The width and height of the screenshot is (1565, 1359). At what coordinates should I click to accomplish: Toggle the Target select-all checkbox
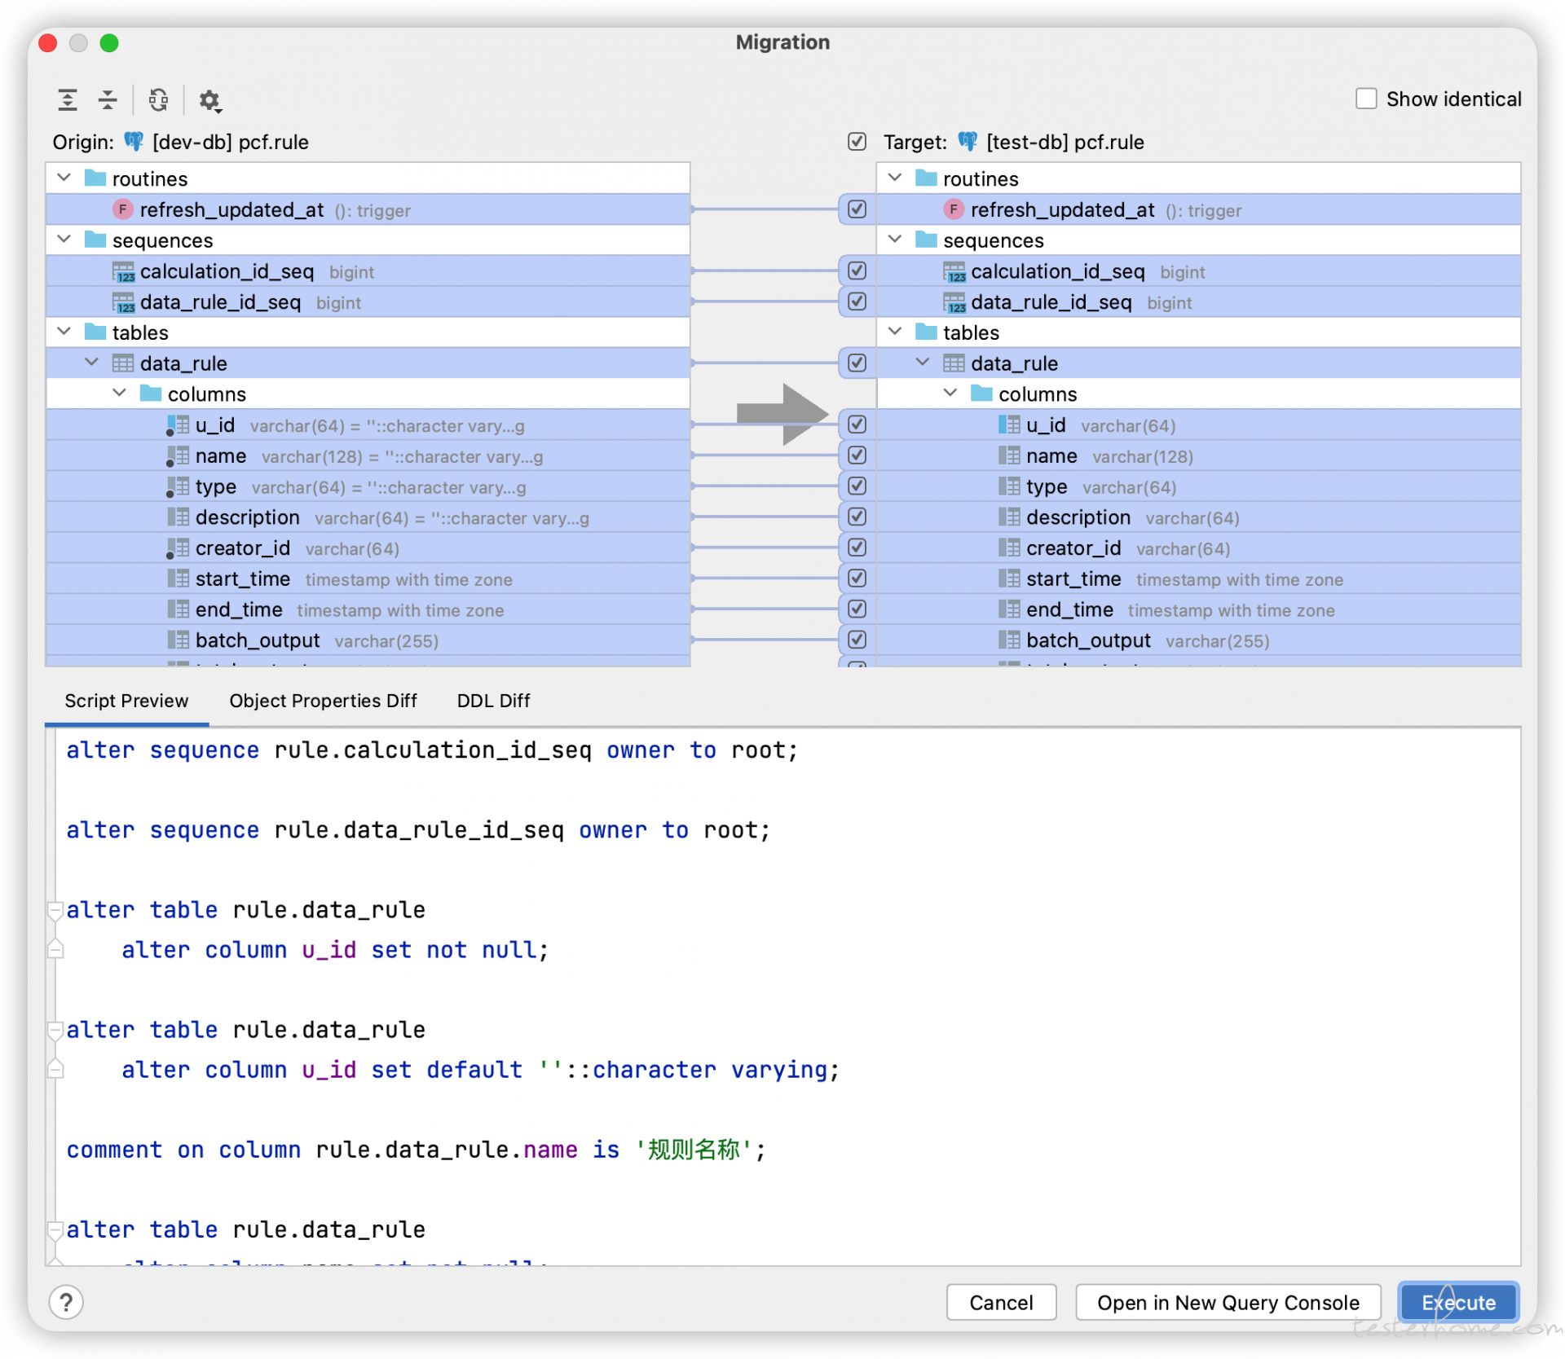857,142
